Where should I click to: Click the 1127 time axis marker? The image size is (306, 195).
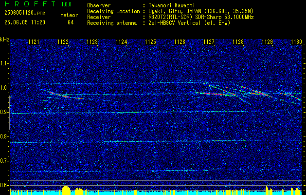coord(209,42)
